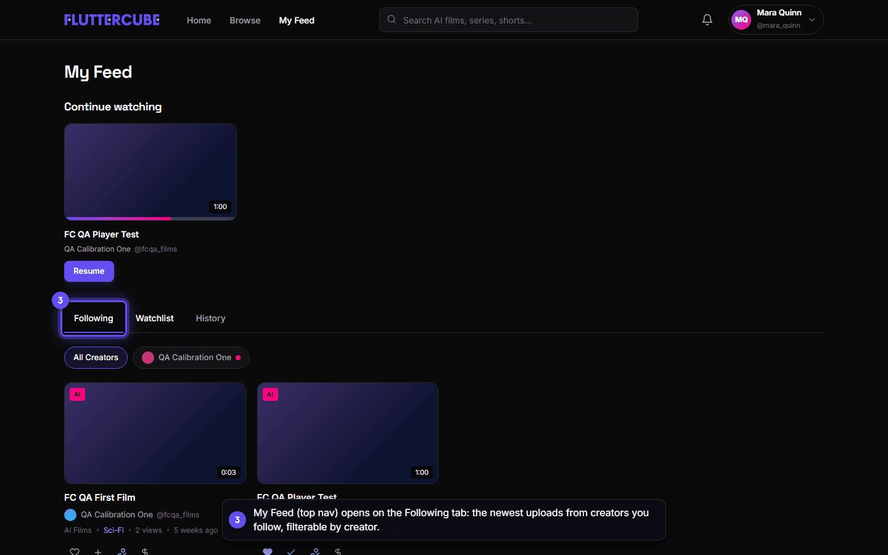Click the search input field

pyautogui.click(x=509, y=20)
